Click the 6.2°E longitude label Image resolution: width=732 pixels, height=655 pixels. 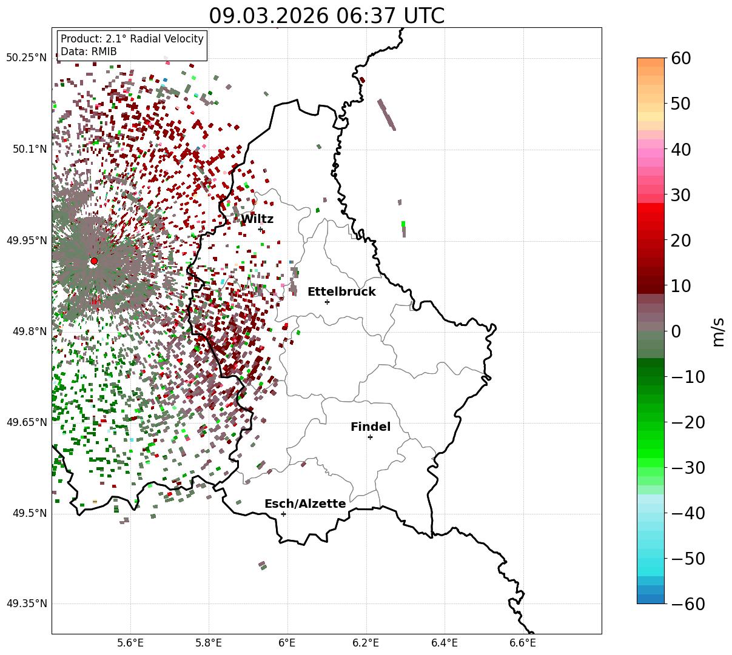pyautogui.click(x=366, y=643)
